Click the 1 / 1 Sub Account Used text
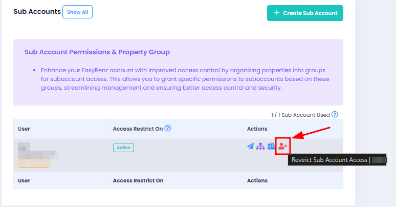396x207 pixels. click(300, 115)
